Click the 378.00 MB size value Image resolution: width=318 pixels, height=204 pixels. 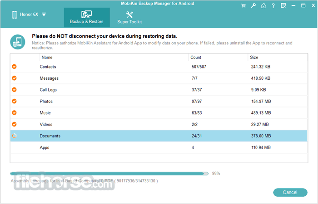261,136
